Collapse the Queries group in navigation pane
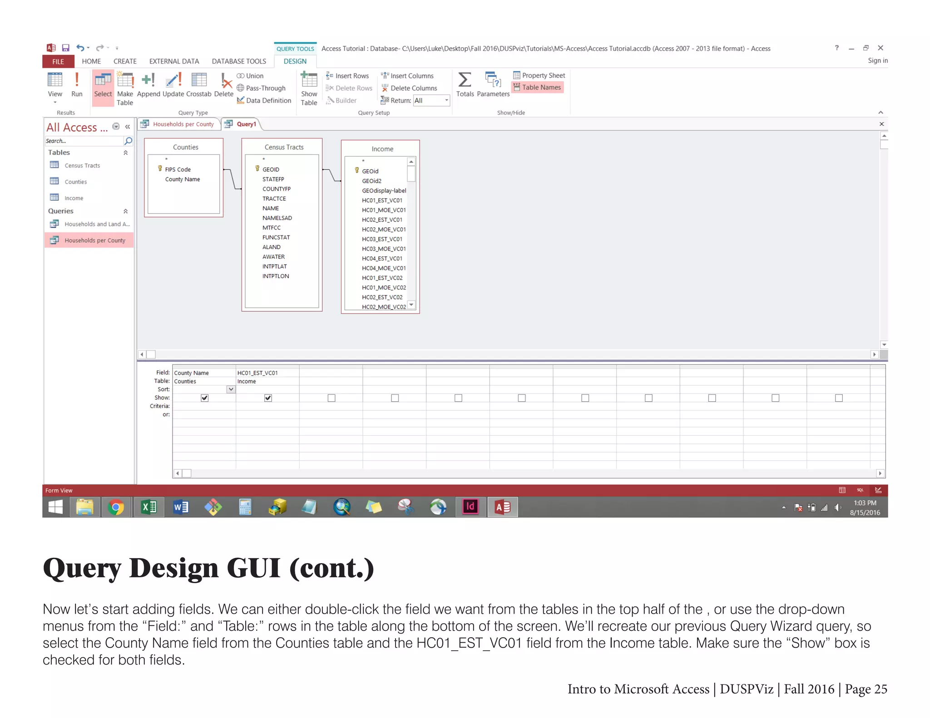 point(126,211)
